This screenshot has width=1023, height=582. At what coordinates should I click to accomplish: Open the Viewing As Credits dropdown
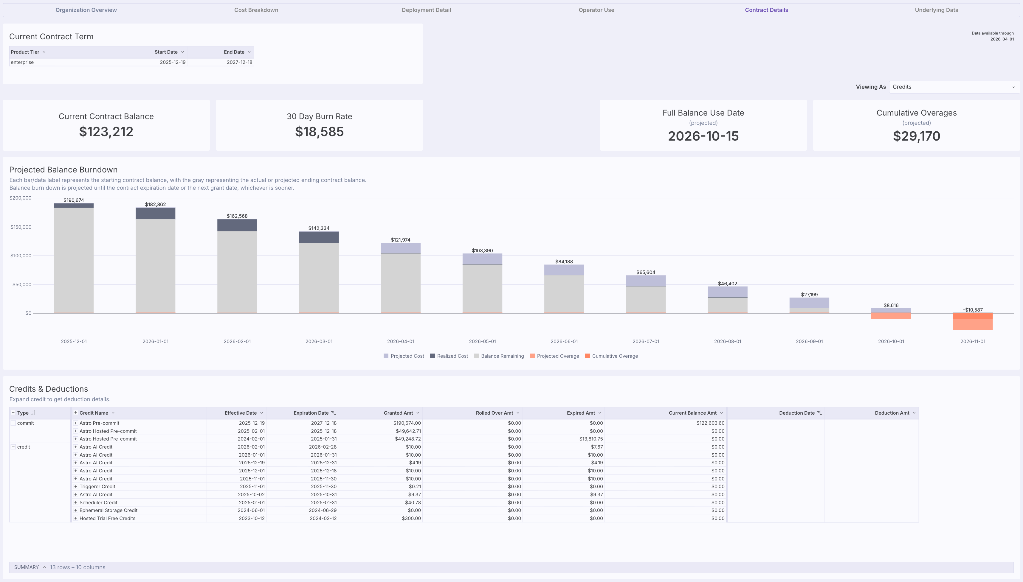(x=954, y=87)
